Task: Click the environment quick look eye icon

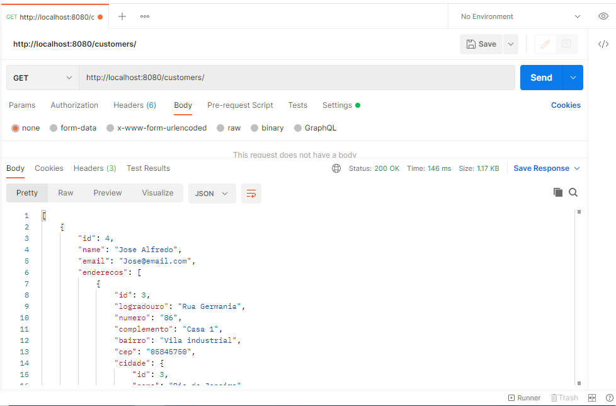Action: click(x=603, y=16)
